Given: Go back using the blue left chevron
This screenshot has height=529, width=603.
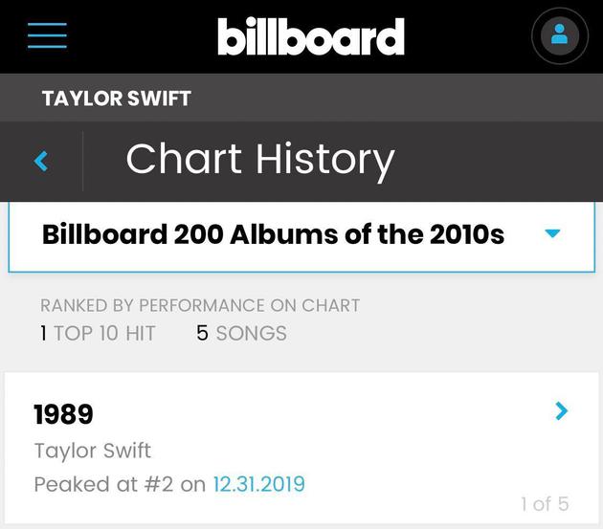Looking at the screenshot, I should [41, 161].
